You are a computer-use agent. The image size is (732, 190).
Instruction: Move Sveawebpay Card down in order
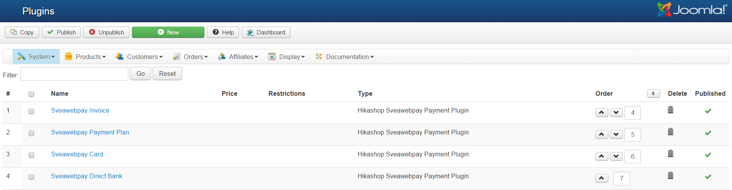(616, 156)
